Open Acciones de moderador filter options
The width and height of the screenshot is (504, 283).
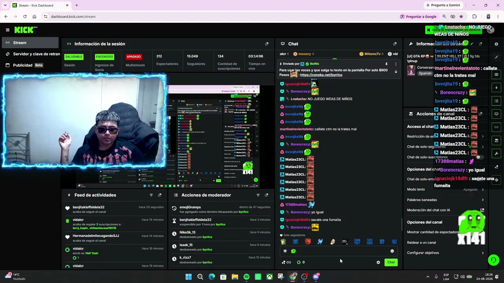258,195
